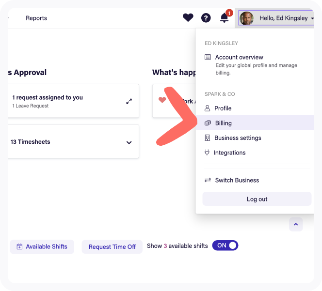Click the Account overview list icon
This screenshot has height=291, width=322.
coord(208,57)
